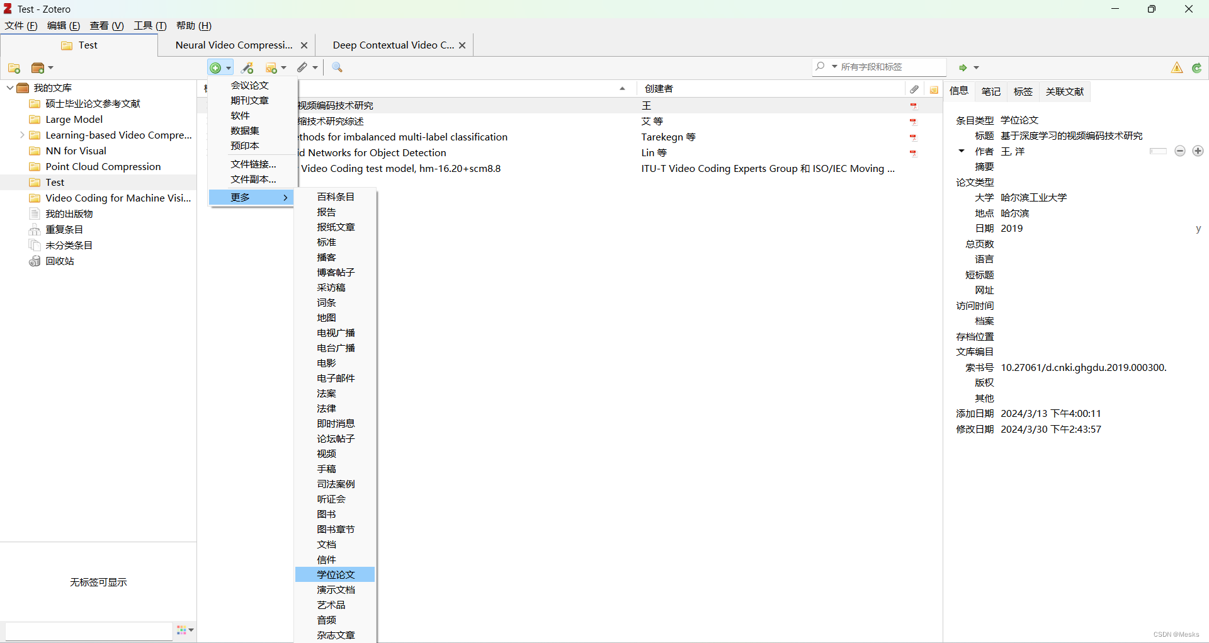
Task: Click the new collection folder icon
Action: tap(14, 68)
